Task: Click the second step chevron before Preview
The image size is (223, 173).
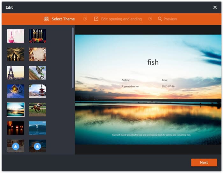Action: [x=150, y=19]
